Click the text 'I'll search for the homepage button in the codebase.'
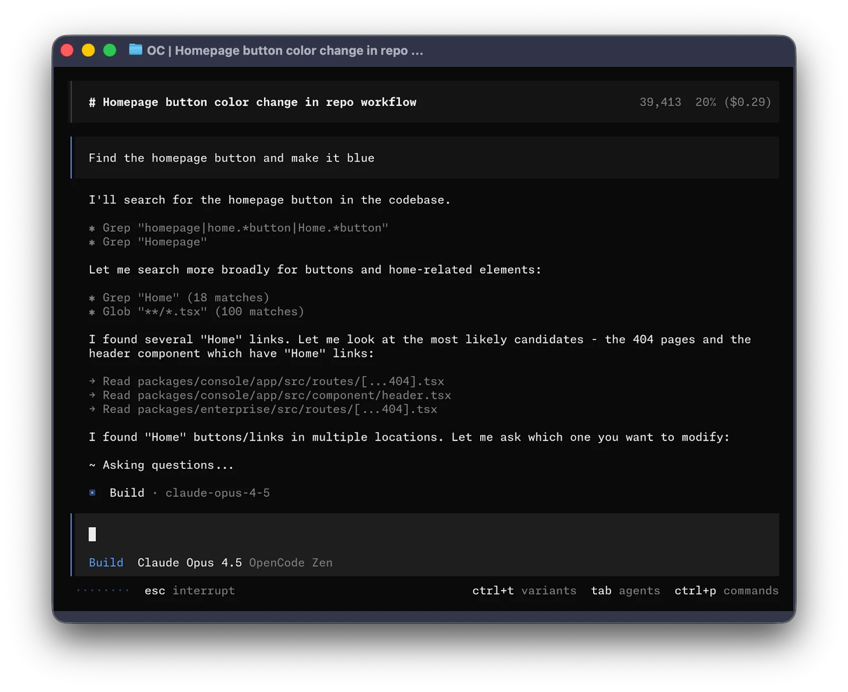The width and height of the screenshot is (848, 692). tap(270, 200)
